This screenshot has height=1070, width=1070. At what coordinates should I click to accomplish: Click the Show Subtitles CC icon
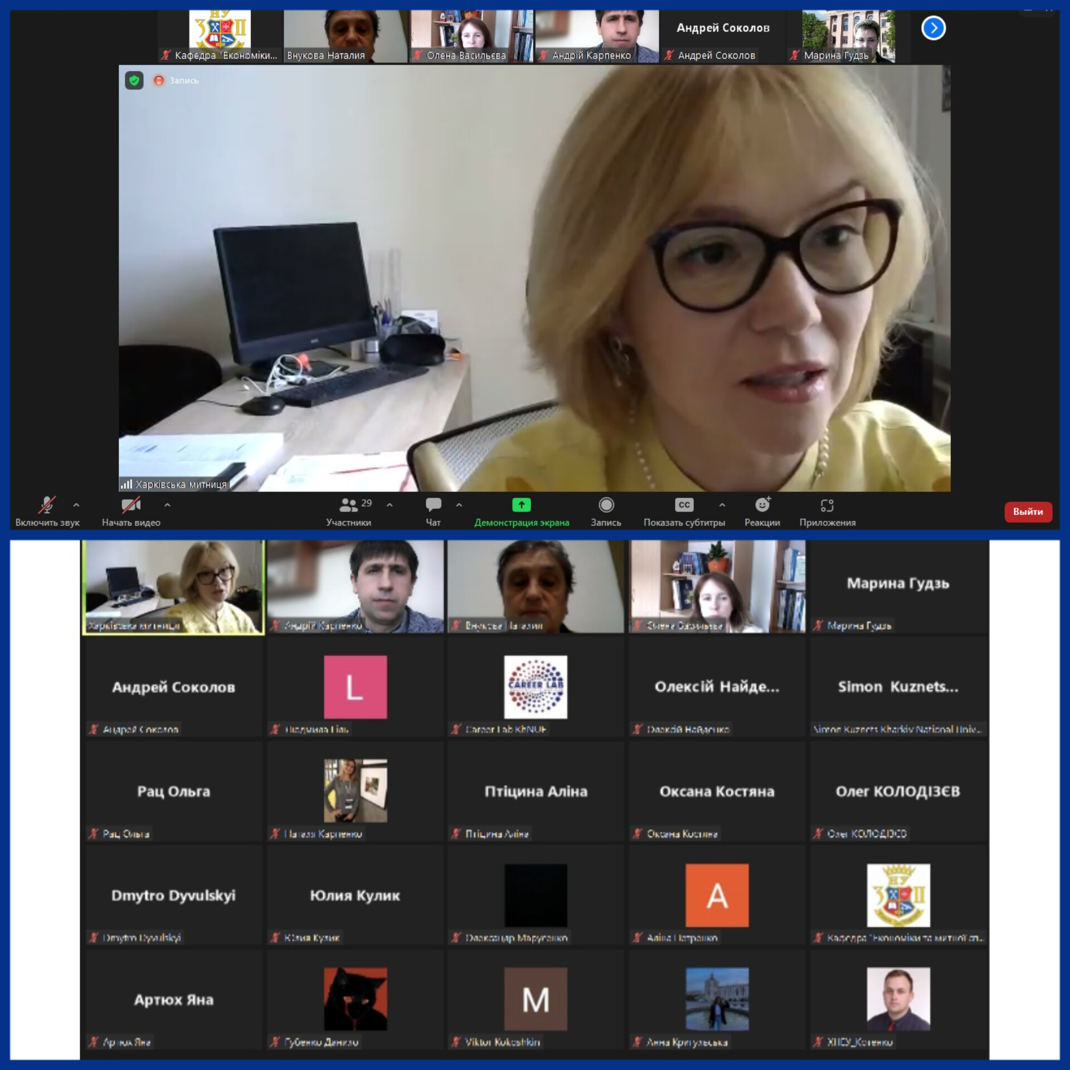[x=684, y=505]
